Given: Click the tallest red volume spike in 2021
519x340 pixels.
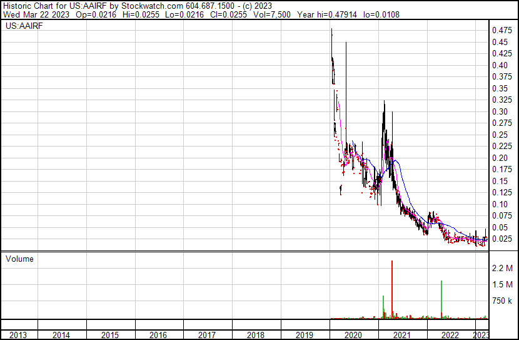Looking at the screenshot, I should [x=392, y=288].
